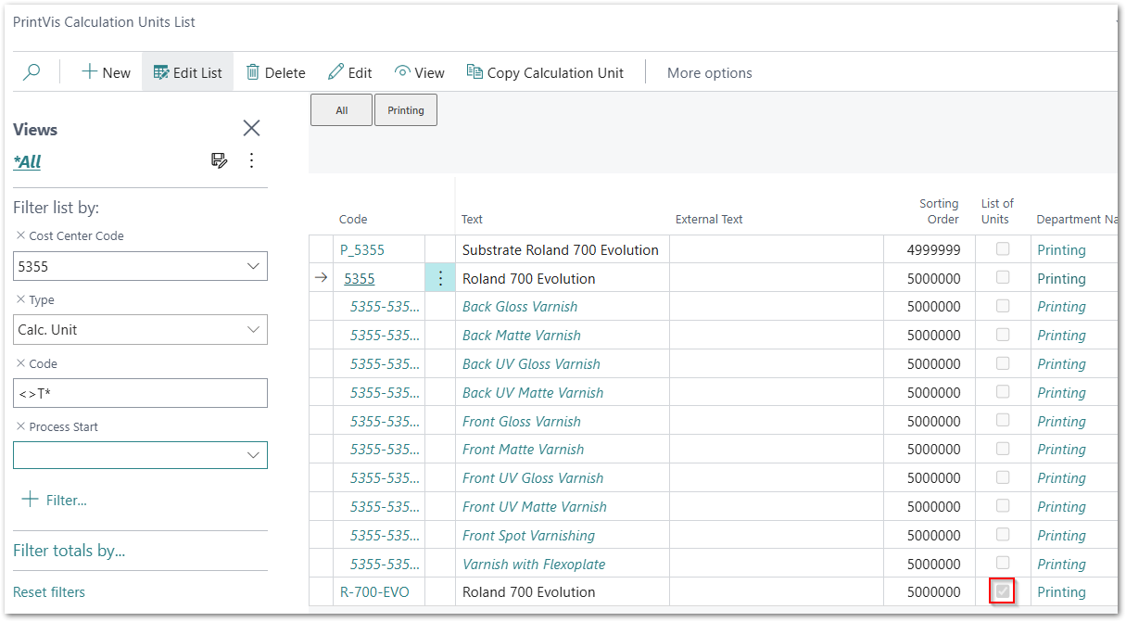
Task: Click the save view icon
Action: click(220, 160)
